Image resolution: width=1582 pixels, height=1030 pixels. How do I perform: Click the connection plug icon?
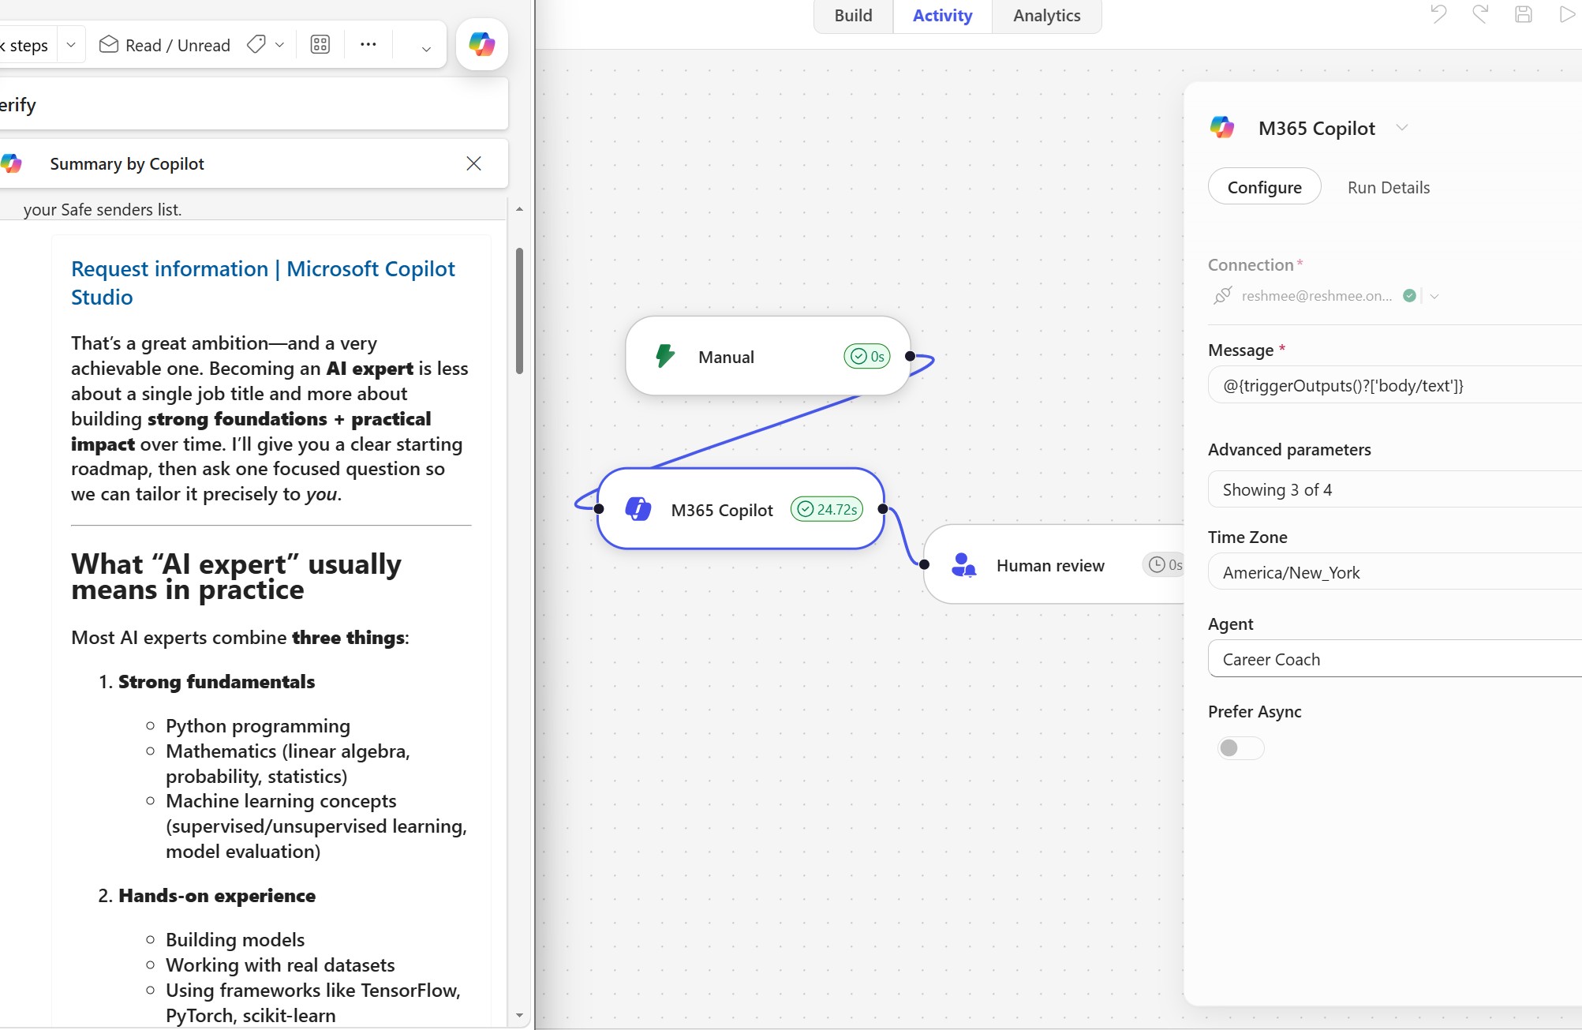[1222, 296]
